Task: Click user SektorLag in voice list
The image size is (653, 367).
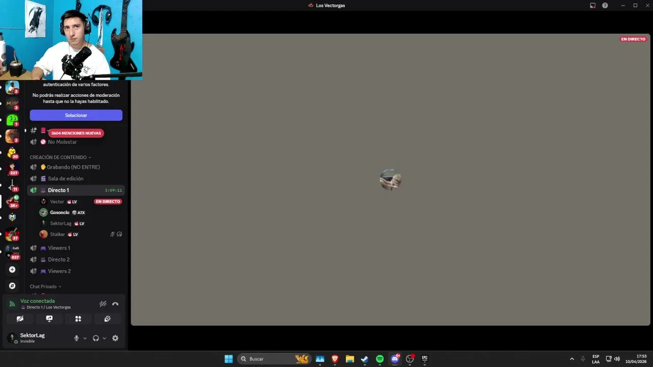Action: [x=61, y=223]
